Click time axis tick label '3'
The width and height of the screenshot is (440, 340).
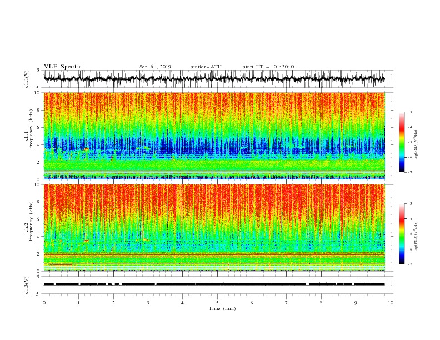[148, 303]
